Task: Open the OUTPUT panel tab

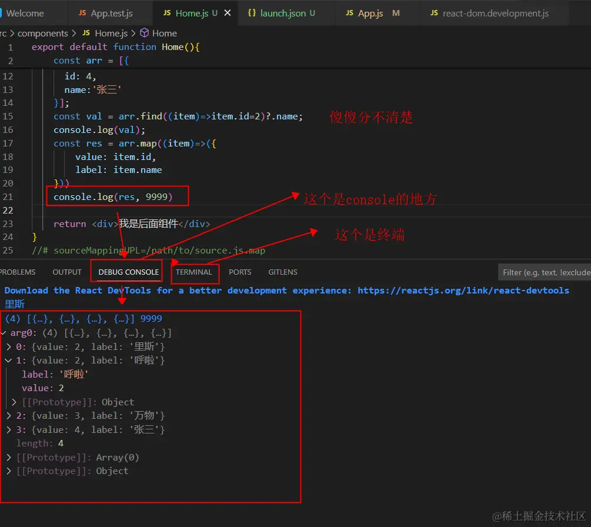Action: click(x=67, y=272)
